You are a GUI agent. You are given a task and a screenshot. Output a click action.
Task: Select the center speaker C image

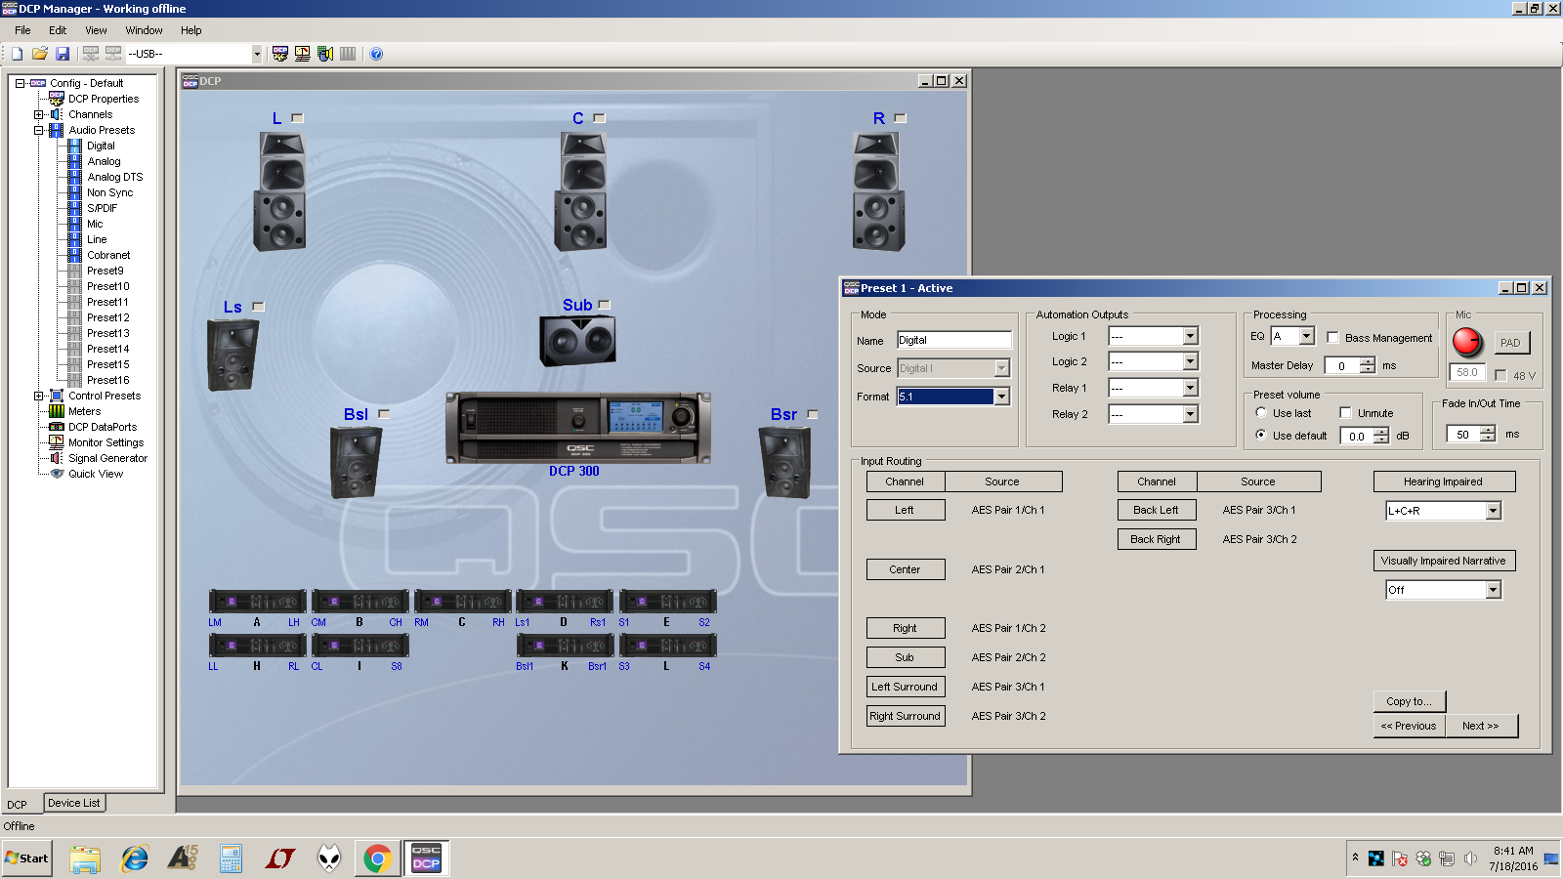point(582,191)
